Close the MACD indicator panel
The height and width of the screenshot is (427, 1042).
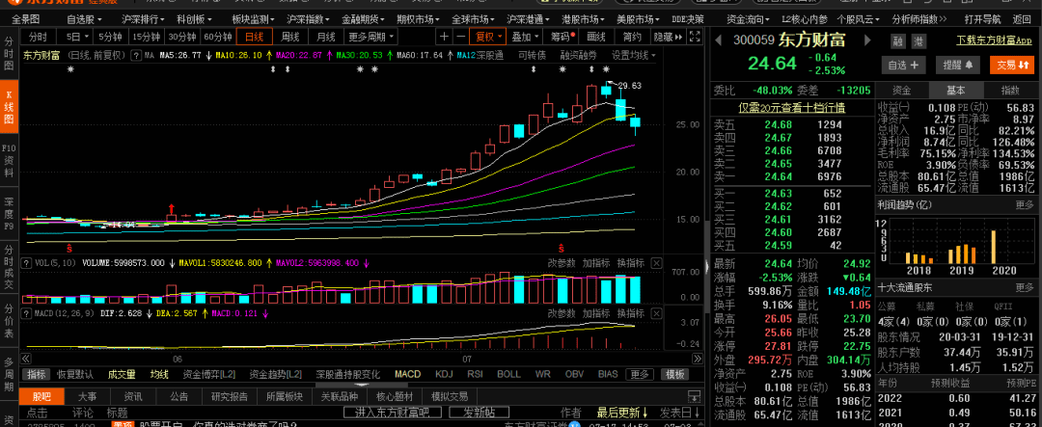[x=656, y=313]
